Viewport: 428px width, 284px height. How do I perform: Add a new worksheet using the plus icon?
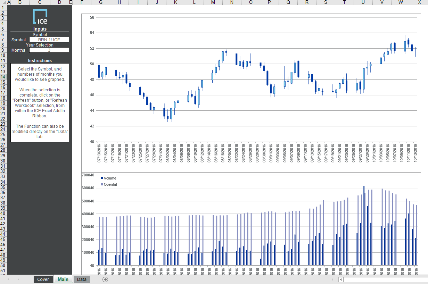pos(105,279)
